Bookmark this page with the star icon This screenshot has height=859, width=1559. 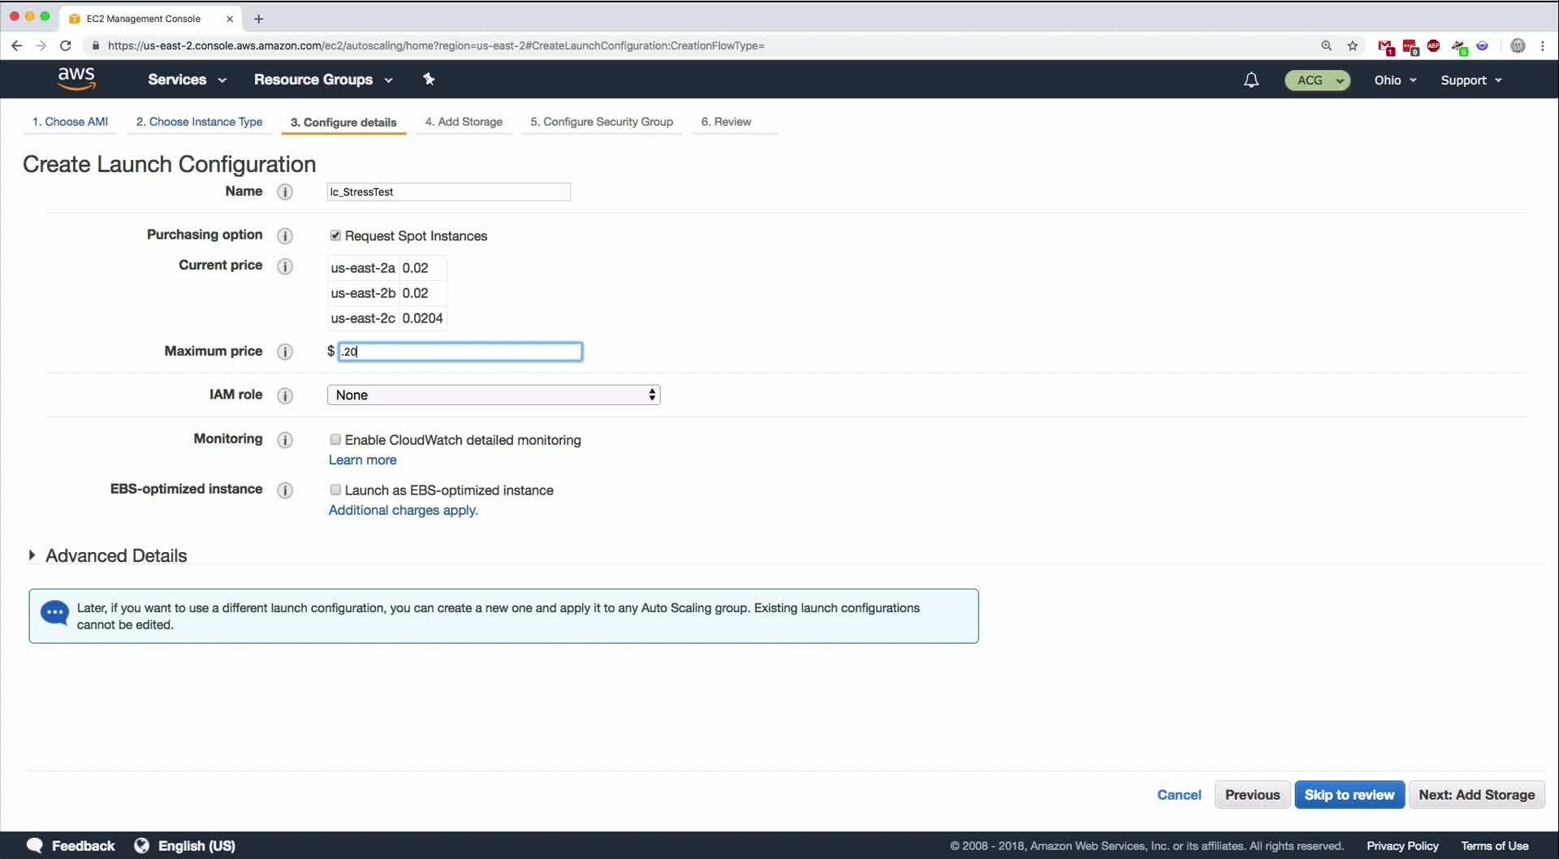pos(1353,45)
